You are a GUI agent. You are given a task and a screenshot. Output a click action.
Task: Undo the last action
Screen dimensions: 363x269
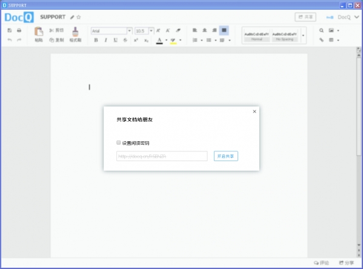pyautogui.click(x=10, y=40)
